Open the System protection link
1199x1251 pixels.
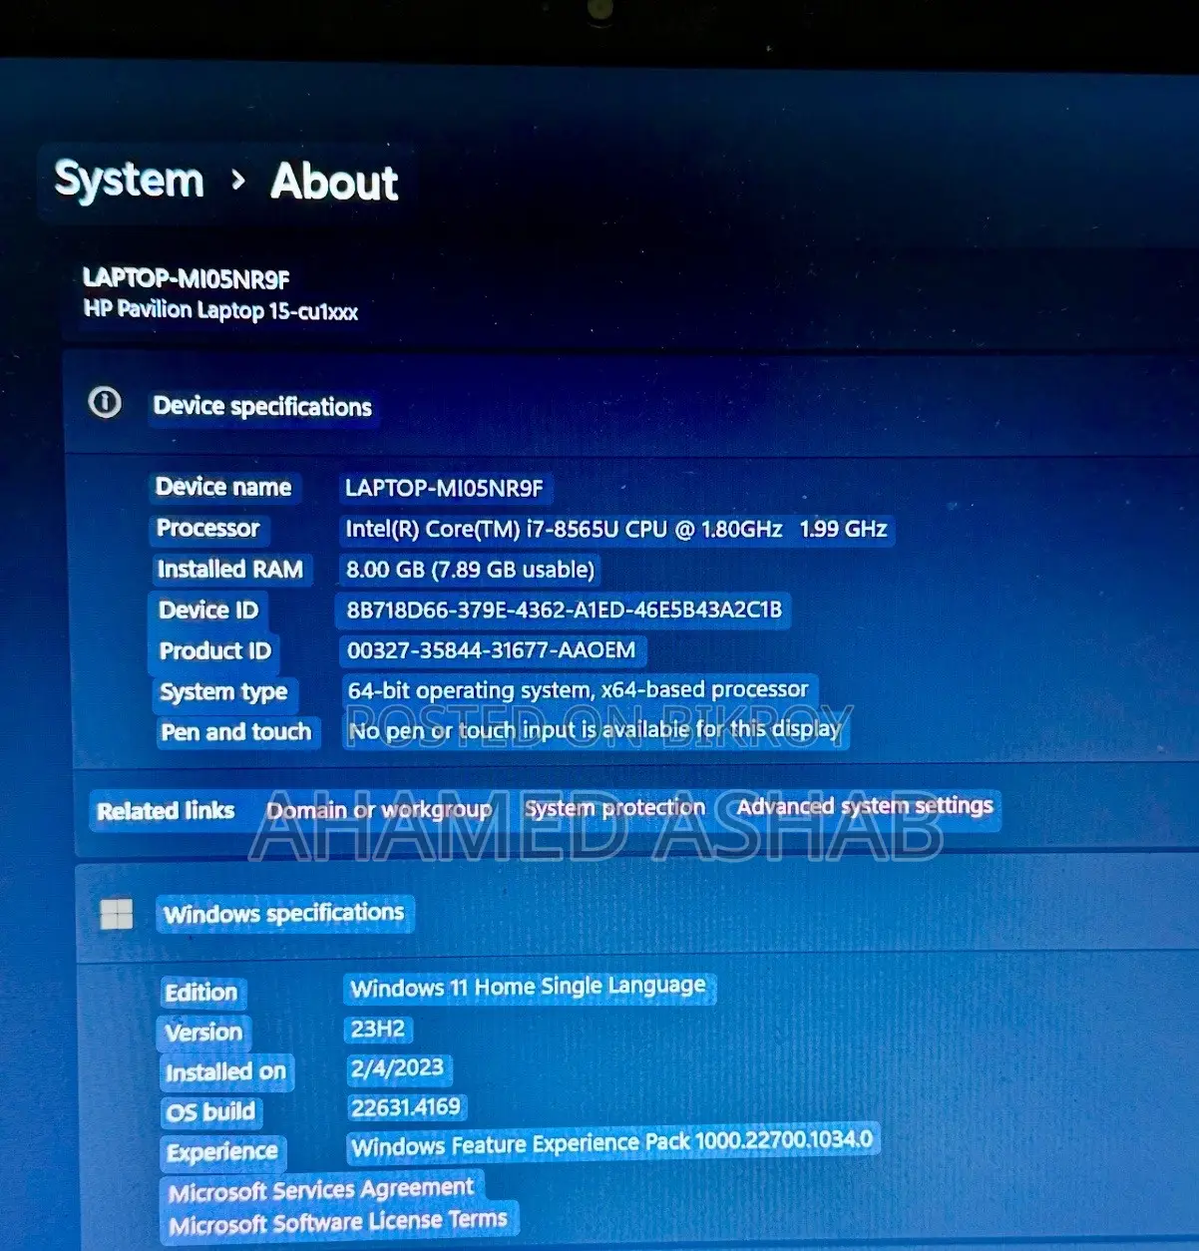614,808
